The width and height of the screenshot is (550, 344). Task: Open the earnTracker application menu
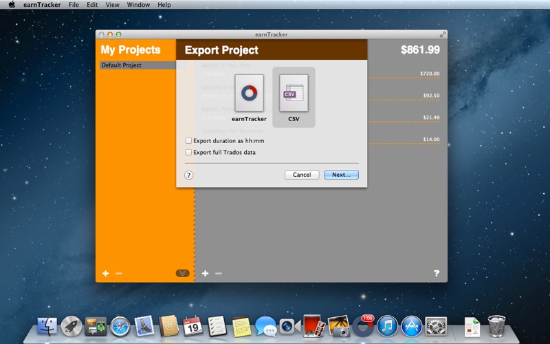42,5
